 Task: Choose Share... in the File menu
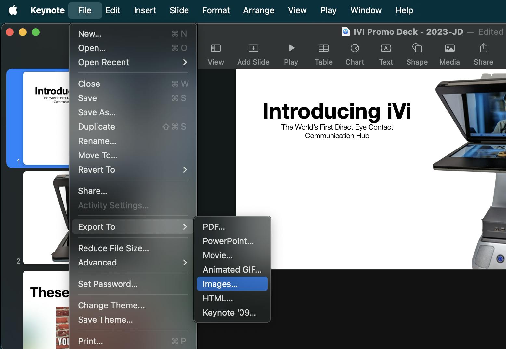click(133, 191)
